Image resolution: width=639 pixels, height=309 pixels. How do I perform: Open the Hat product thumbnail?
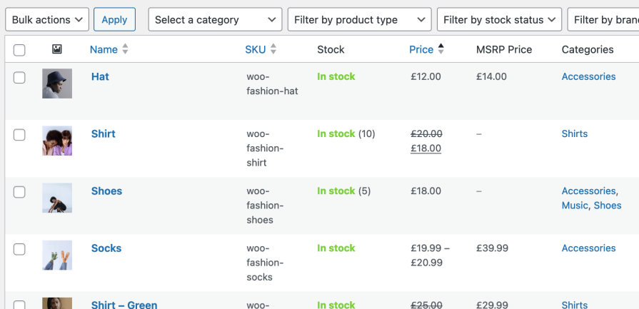click(x=57, y=83)
